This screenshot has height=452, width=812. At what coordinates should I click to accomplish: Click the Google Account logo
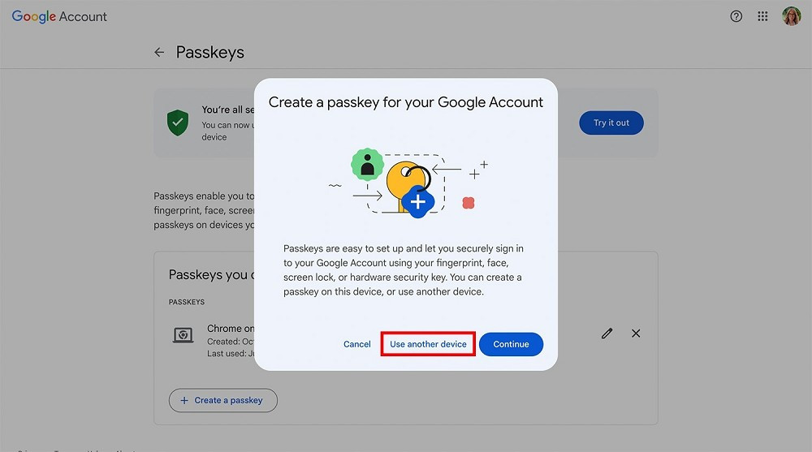tap(59, 16)
